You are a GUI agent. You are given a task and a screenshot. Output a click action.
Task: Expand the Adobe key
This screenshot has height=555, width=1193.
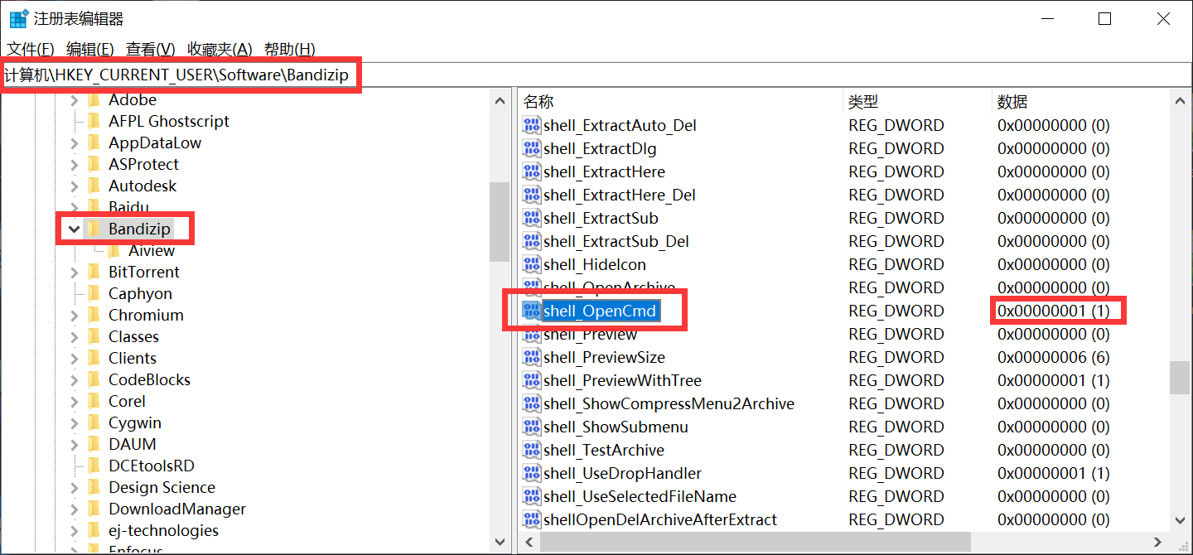click(75, 100)
